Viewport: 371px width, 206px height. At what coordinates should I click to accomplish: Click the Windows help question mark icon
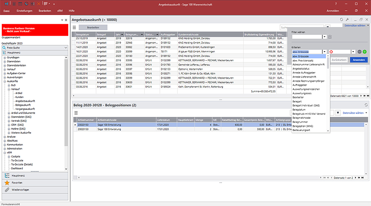[336, 4]
